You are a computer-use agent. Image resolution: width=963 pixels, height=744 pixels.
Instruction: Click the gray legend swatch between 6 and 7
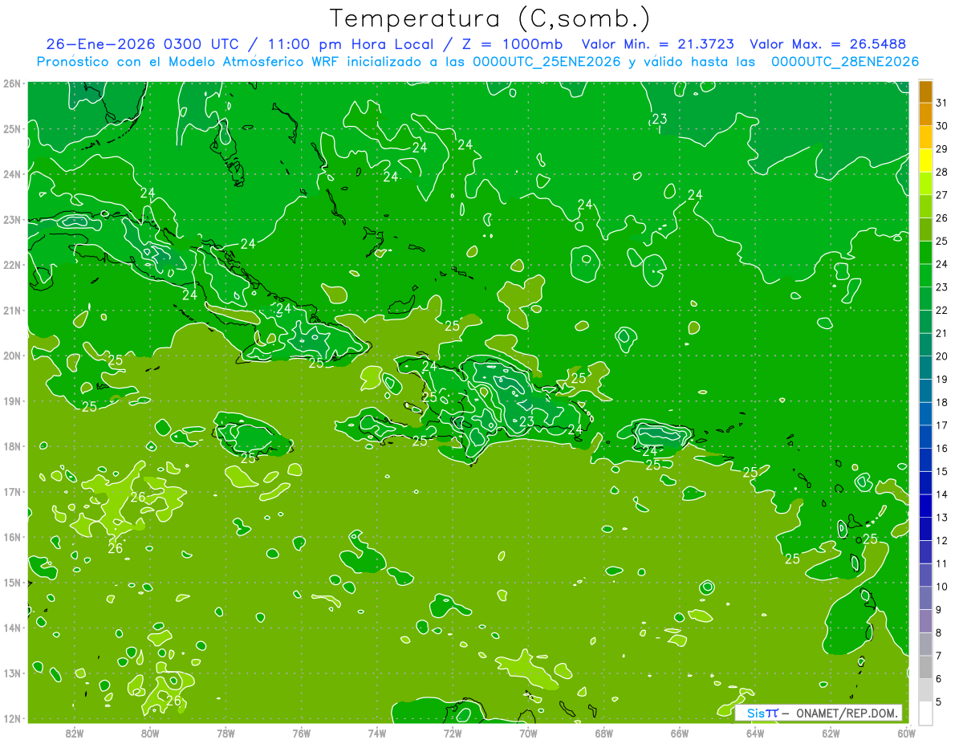pyautogui.click(x=925, y=667)
